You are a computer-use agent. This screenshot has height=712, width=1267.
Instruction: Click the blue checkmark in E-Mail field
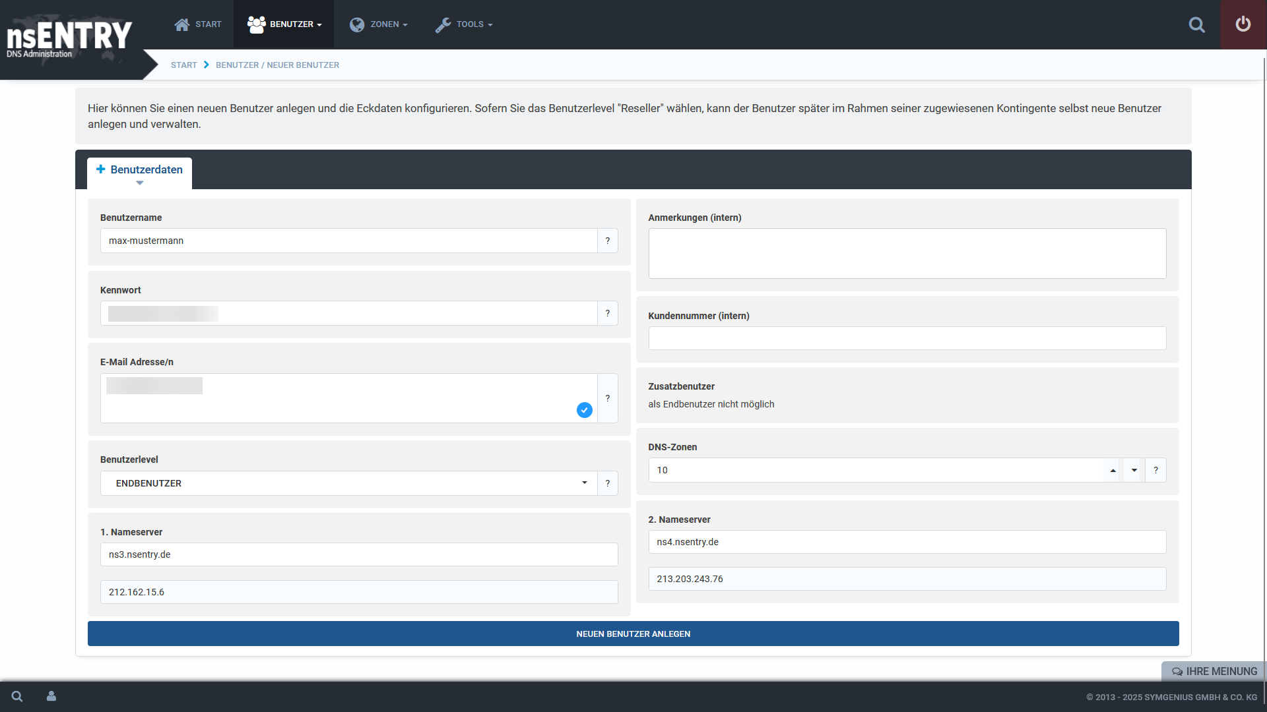[584, 410]
